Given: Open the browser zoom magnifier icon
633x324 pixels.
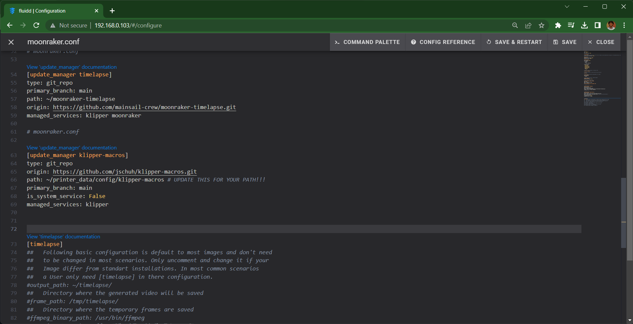Looking at the screenshot, I should pyautogui.click(x=515, y=25).
